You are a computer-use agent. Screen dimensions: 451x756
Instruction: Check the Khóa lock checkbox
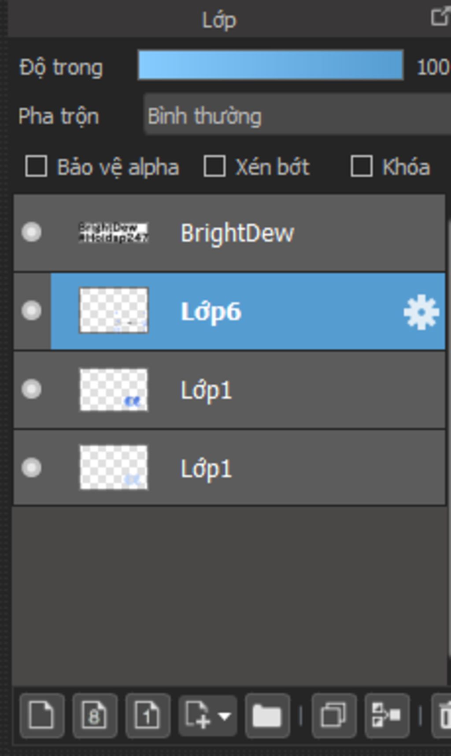362,166
